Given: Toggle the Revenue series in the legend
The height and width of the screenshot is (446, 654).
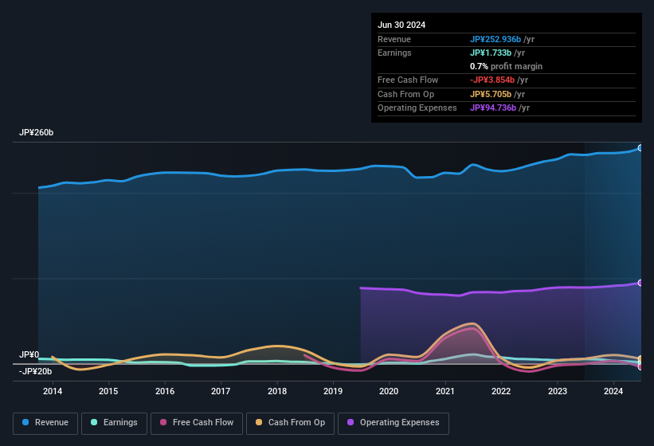Looking at the screenshot, I should pos(46,423).
